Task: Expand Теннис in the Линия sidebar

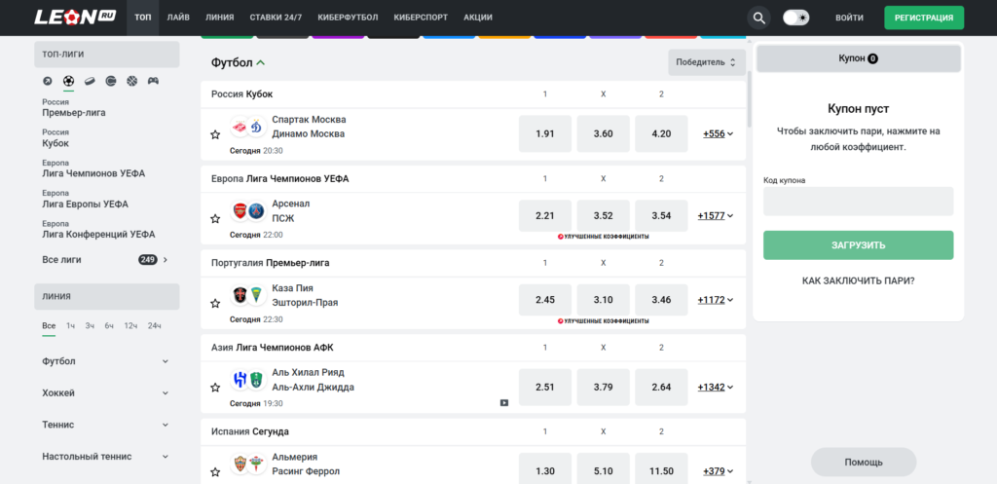Action: 106,425
